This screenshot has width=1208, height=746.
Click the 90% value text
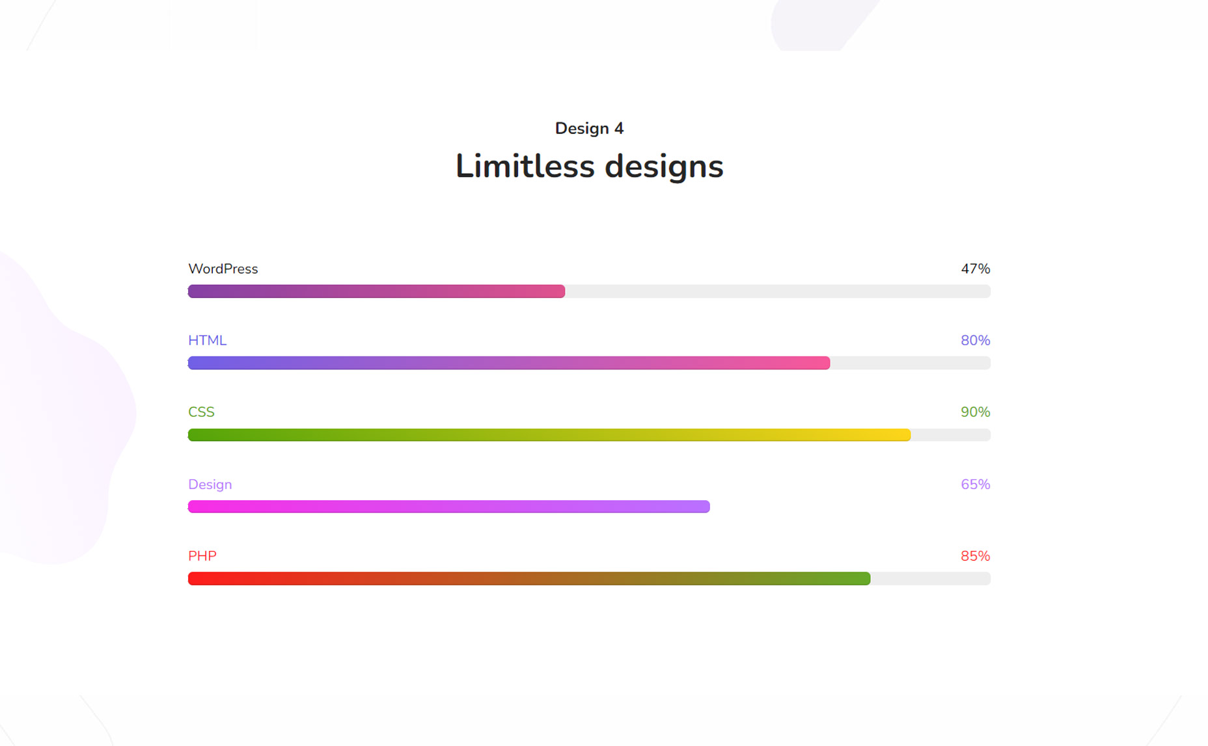coord(976,412)
